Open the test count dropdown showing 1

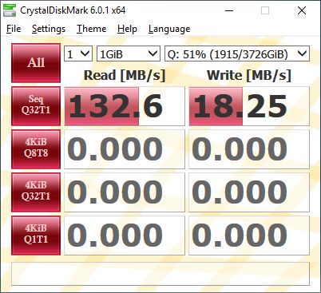click(x=78, y=53)
